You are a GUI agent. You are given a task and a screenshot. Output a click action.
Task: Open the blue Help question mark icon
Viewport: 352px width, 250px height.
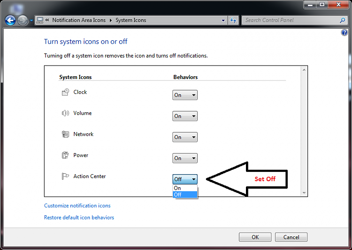point(344,33)
